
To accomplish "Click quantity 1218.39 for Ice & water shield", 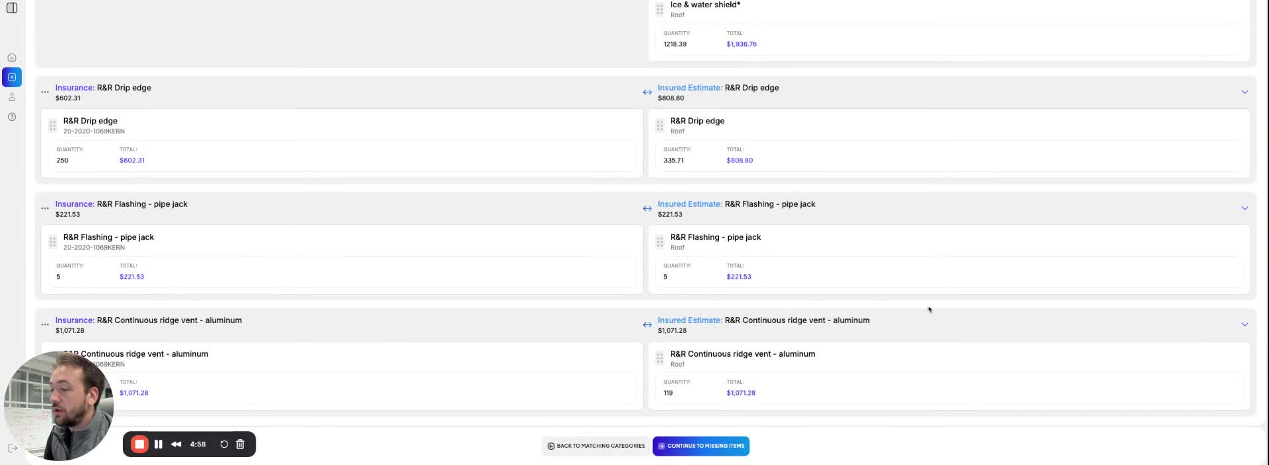I will point(675,44).
